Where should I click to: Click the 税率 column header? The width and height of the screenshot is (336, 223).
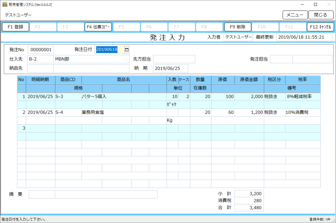click(x=303, y=80)
